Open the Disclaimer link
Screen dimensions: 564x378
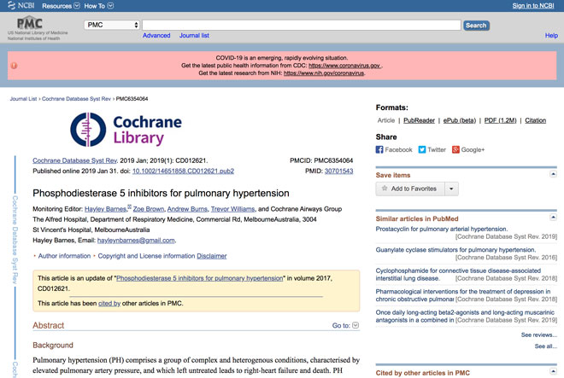[212, 256]
